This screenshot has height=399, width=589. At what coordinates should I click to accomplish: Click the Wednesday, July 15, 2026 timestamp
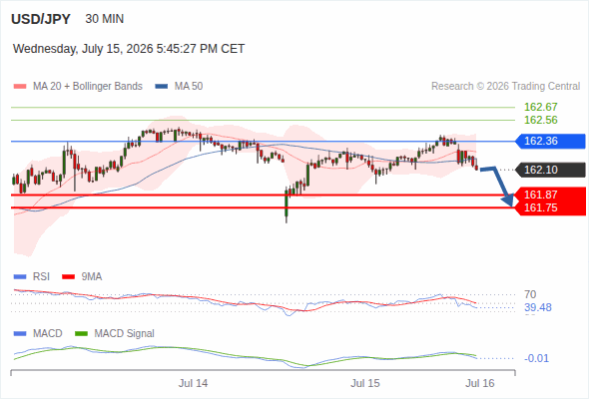pyautogui.click(x=129, y=49)
